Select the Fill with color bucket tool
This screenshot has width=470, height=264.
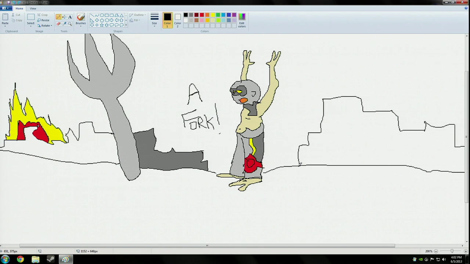pos(64,17)
